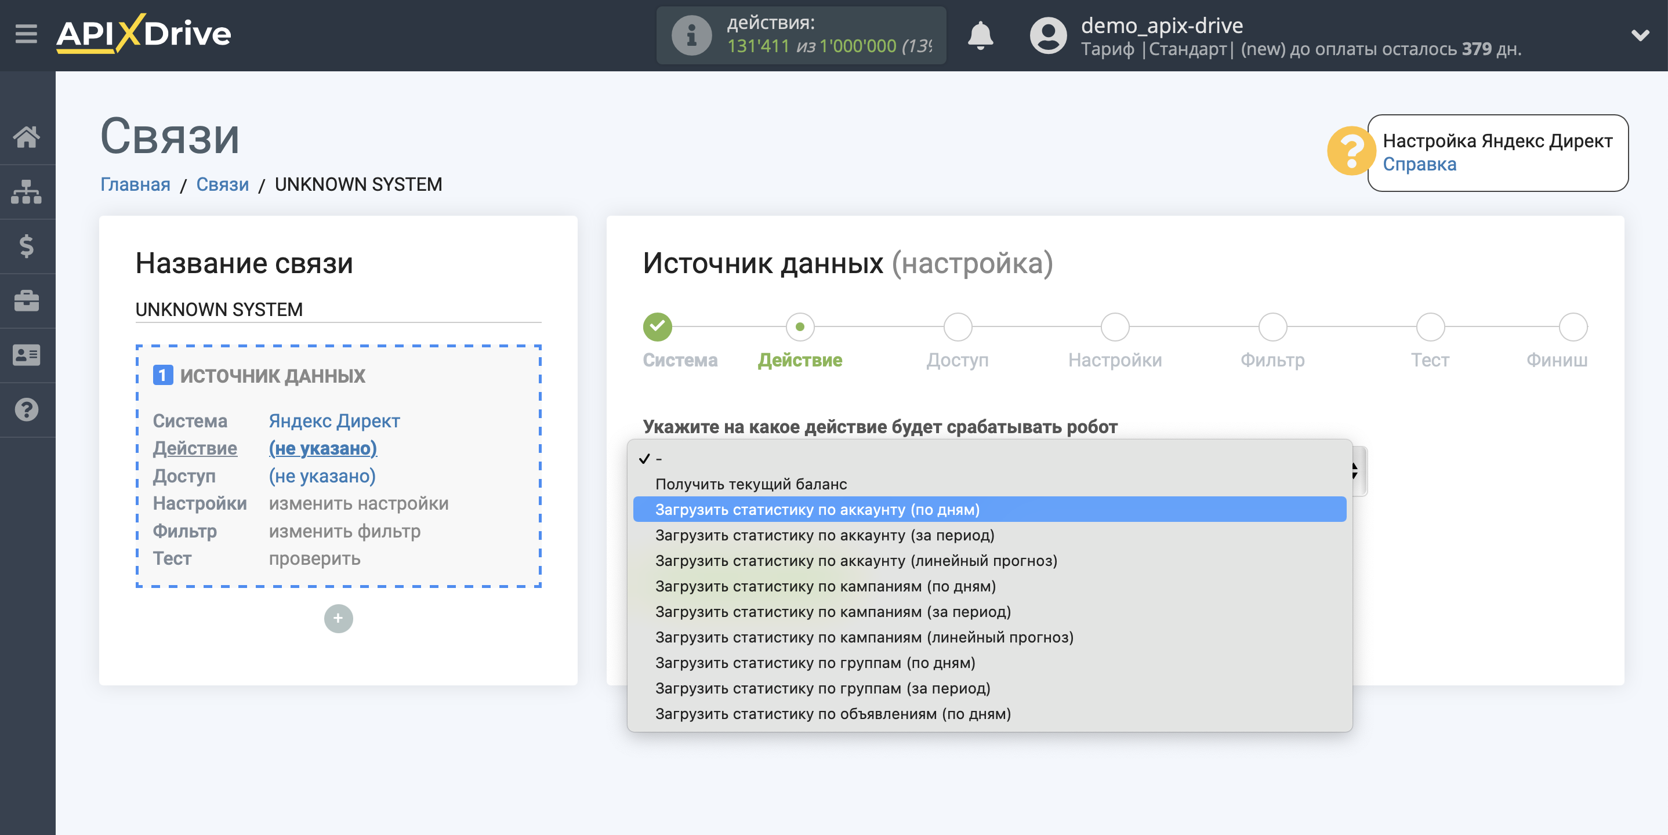Click изменить фильтр
Image resolution: width=1668 pixels, height=835 pixels.
[x=345, y=531]
